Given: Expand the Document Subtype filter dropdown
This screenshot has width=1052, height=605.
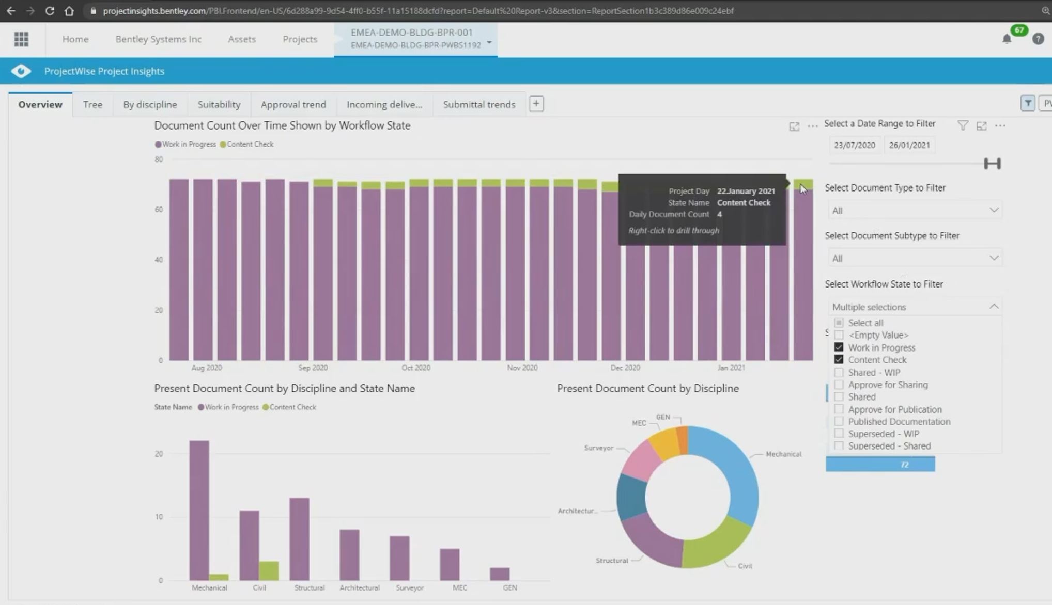Looking at the screenshot, I should tap(993, 258).
